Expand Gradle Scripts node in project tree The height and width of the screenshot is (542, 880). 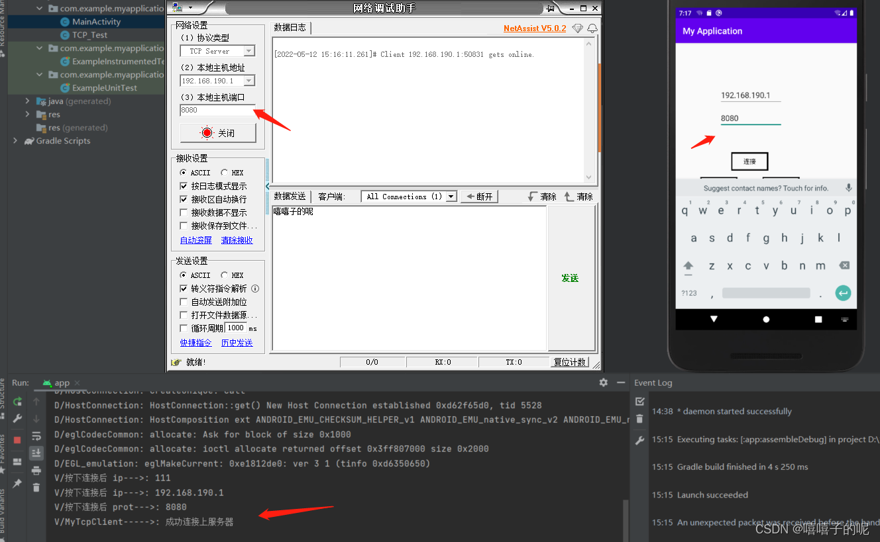click(15, 141)
